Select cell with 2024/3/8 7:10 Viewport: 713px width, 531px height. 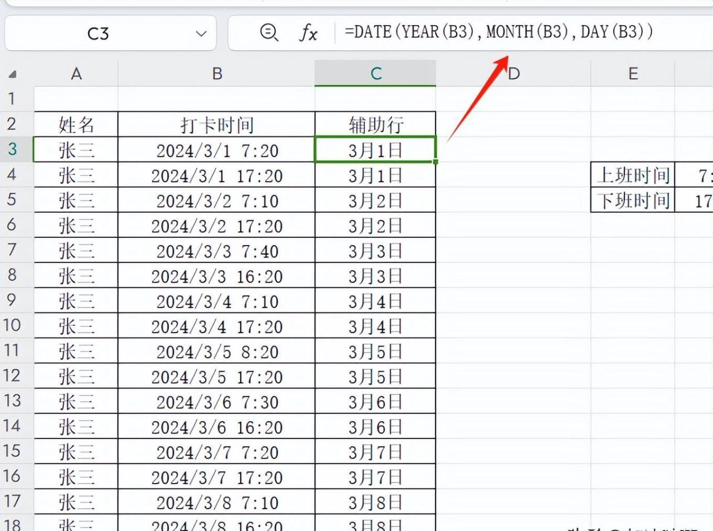coord(217,502)
